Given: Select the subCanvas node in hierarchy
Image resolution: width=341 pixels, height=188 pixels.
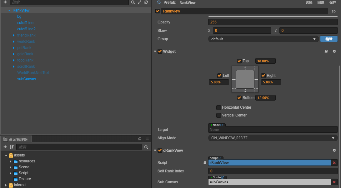Looking at the screenshot, I should (27, 79).
